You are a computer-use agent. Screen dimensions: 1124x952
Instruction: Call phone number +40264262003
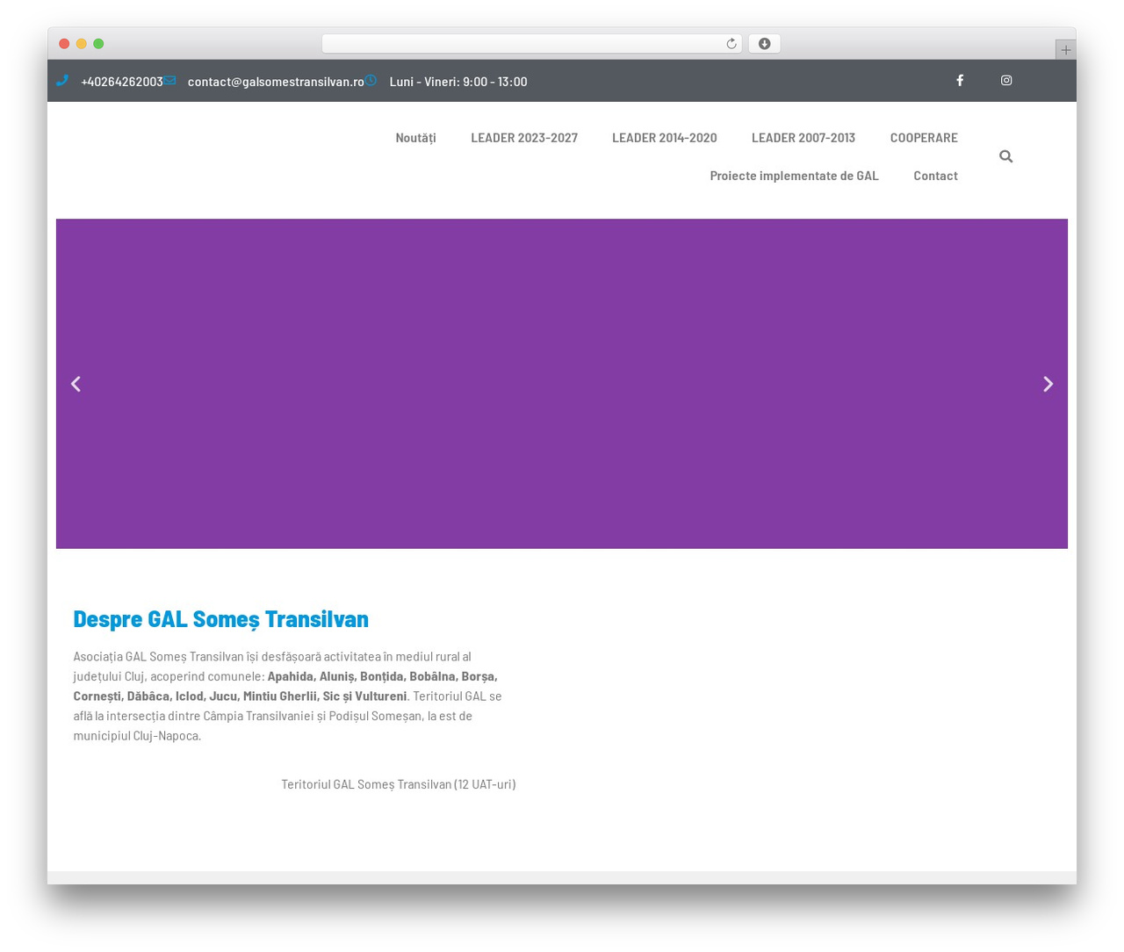point(122,82)
